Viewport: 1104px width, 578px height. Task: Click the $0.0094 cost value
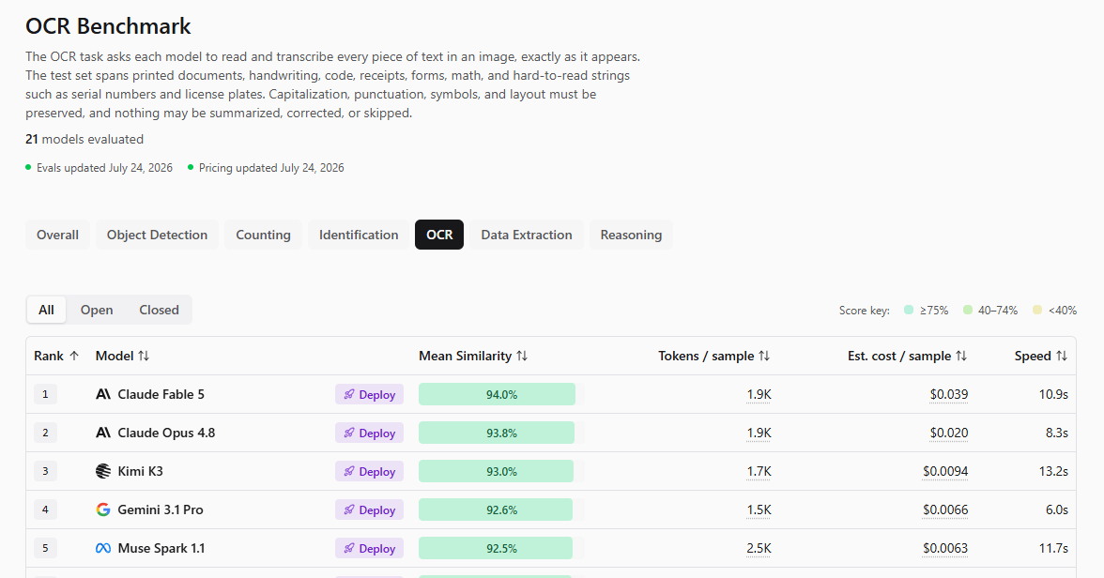944,471
